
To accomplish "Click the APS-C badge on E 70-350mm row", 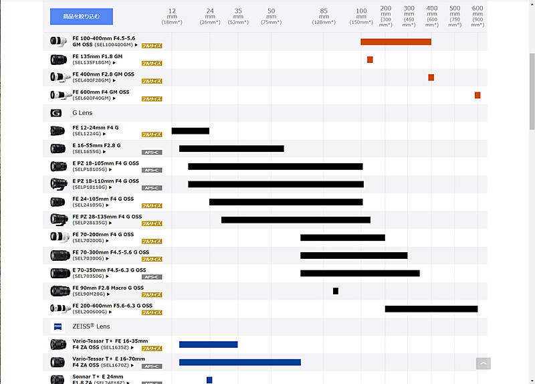I will pos(152,277).
